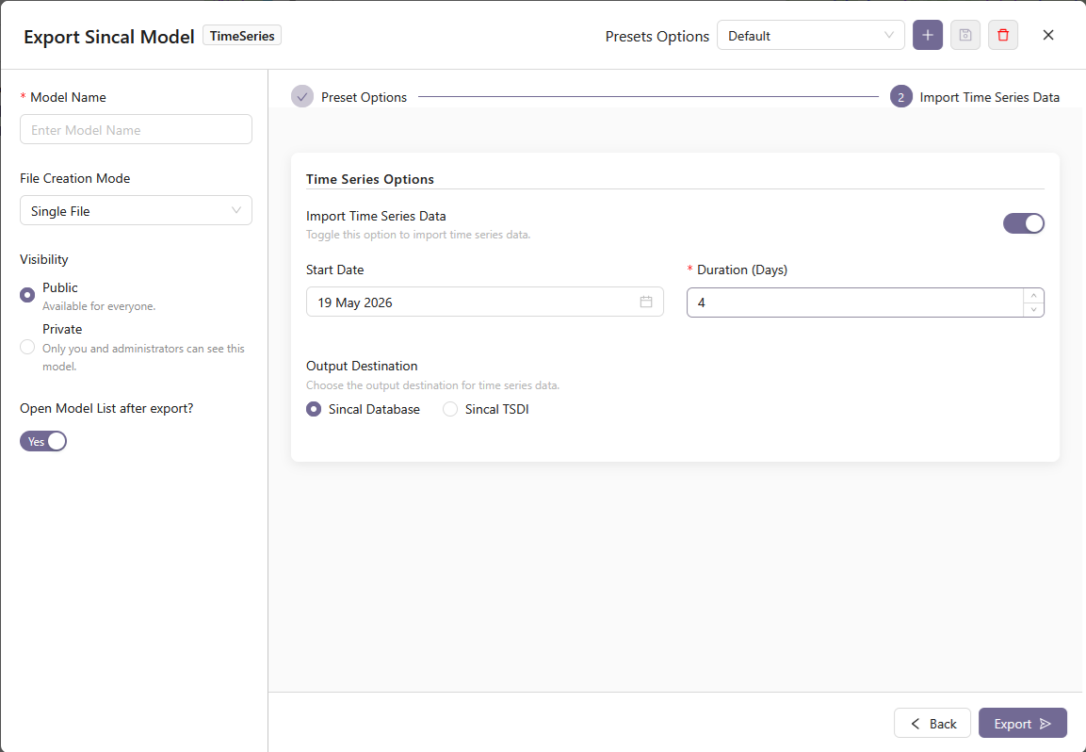Viewport: 1086px width, 752px height.
Task: Open Presets Options Default dropdown
Action: 810,36
